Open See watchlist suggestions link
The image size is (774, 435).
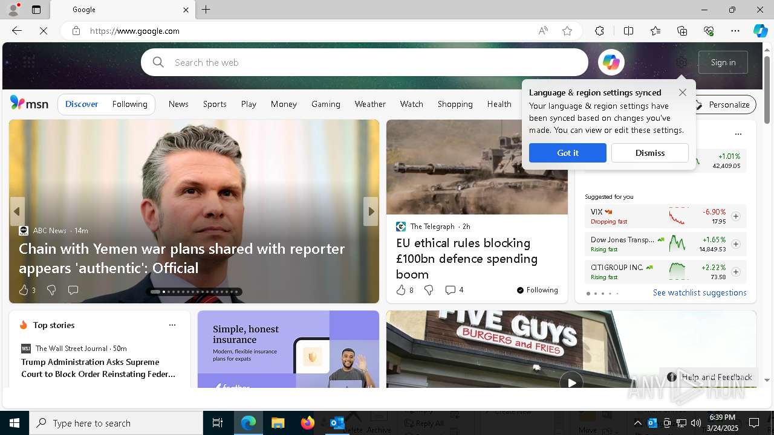pos(700,292)
